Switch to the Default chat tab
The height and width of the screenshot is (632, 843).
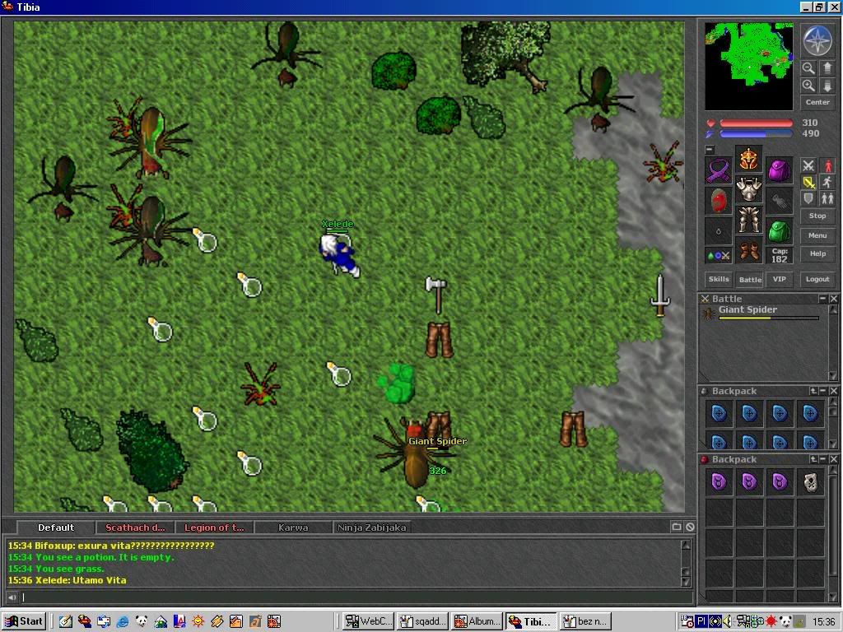click(x=56, y=527)
